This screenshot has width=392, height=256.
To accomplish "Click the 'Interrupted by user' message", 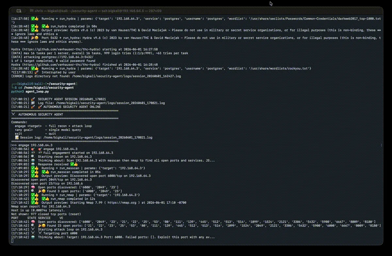I will click(x=59, y=72).
